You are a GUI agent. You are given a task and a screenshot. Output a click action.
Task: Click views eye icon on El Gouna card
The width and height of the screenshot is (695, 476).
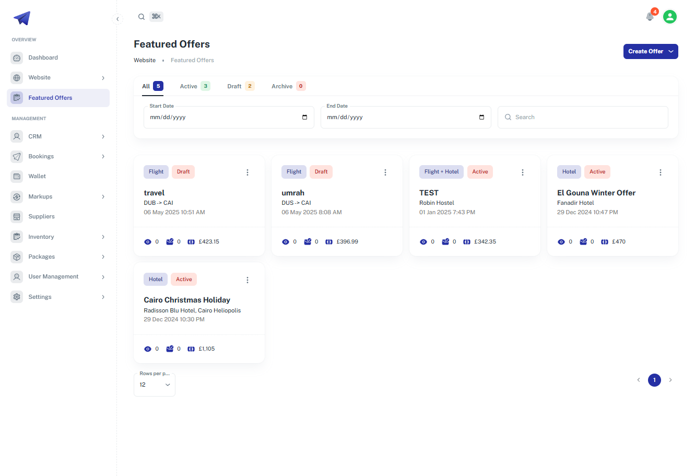pos(561,242)
